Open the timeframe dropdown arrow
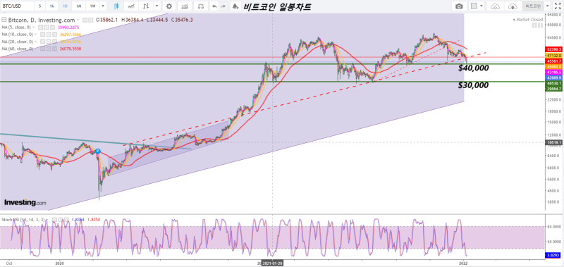 click(103, 6)
